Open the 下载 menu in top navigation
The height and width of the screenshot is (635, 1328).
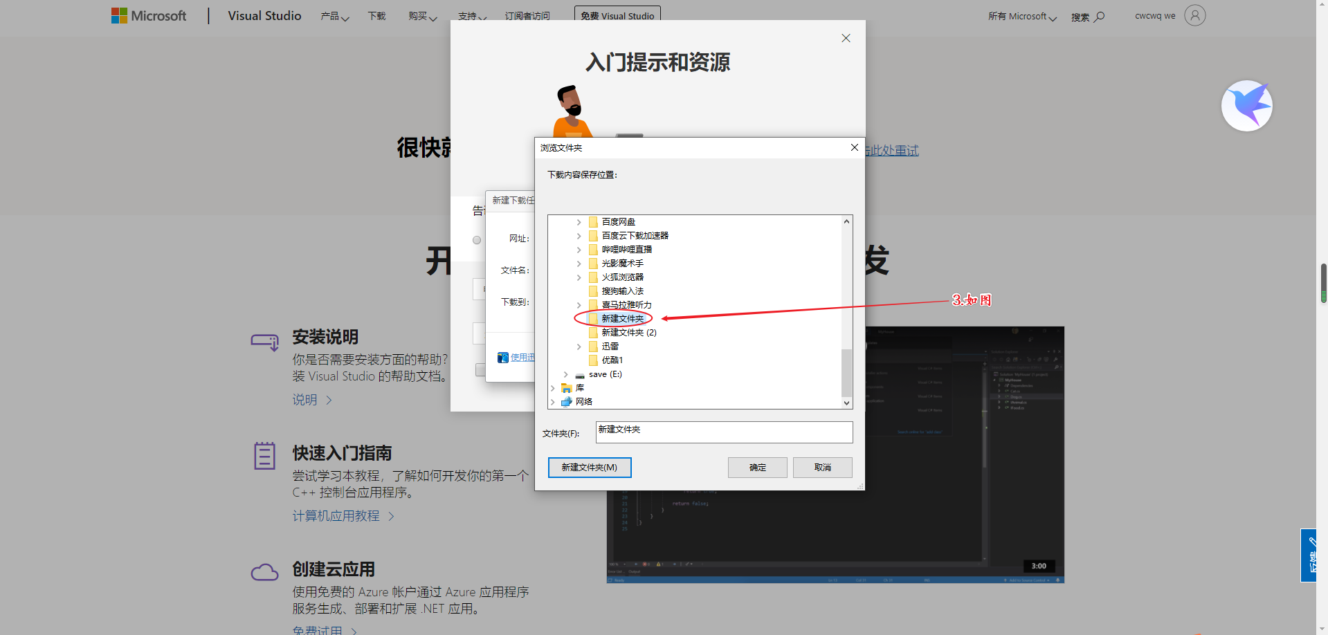376,15
